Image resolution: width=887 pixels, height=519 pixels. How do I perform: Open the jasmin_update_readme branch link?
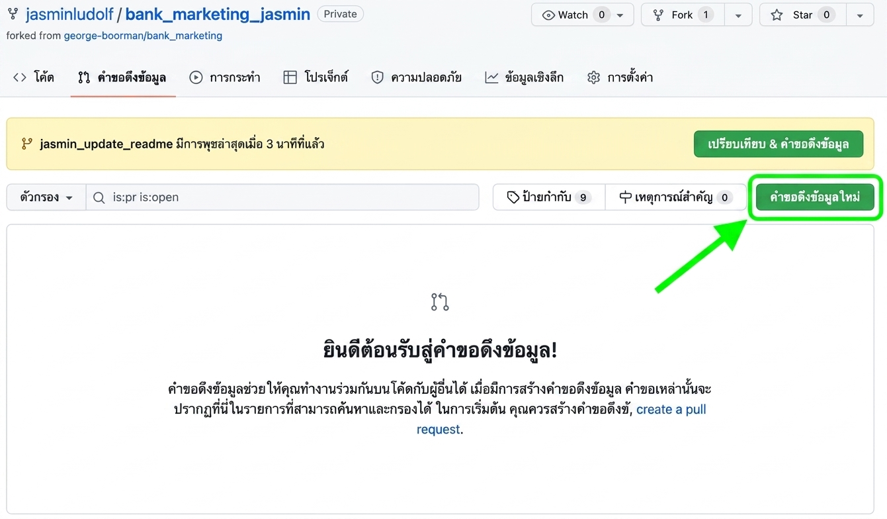click(106, 144)
